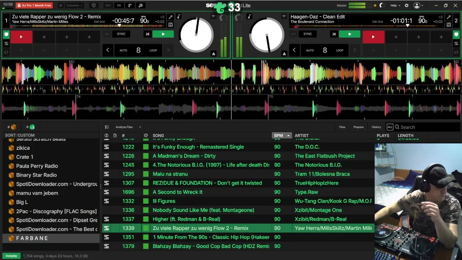Image resolution: width=462 pixels, height=260 pixels.
Task: Toggle SYNC on deck 1
Action: (x=121, y=34)
